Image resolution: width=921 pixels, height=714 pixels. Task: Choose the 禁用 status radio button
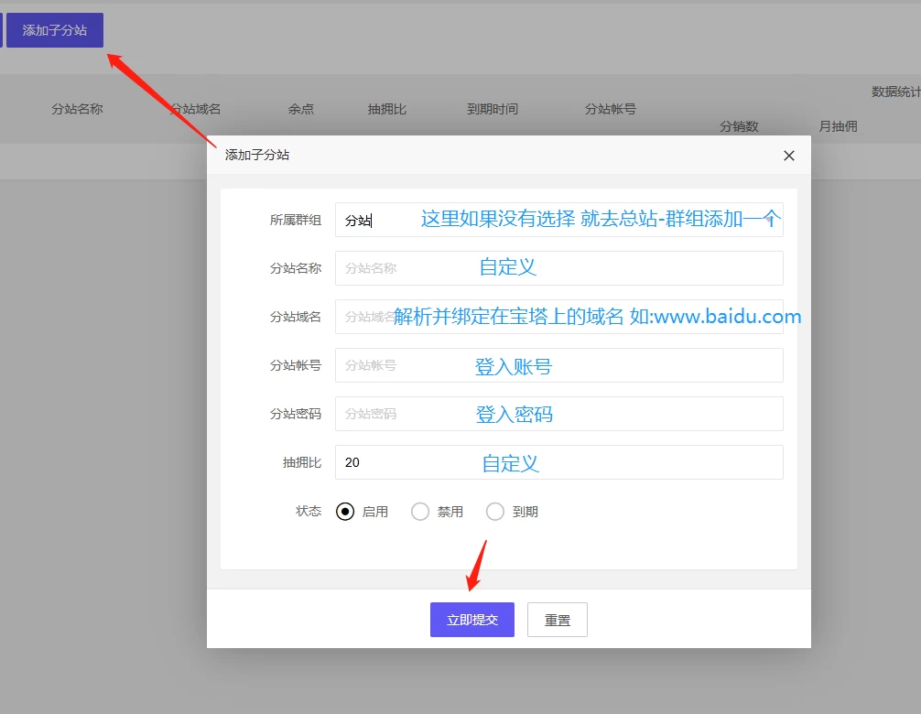pos(420,512)
